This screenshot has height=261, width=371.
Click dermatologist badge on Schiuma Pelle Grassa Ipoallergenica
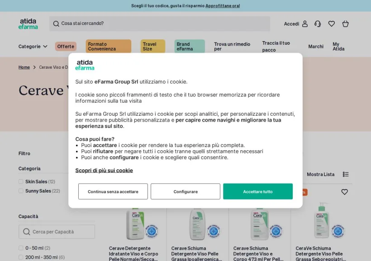click(214, 231)
